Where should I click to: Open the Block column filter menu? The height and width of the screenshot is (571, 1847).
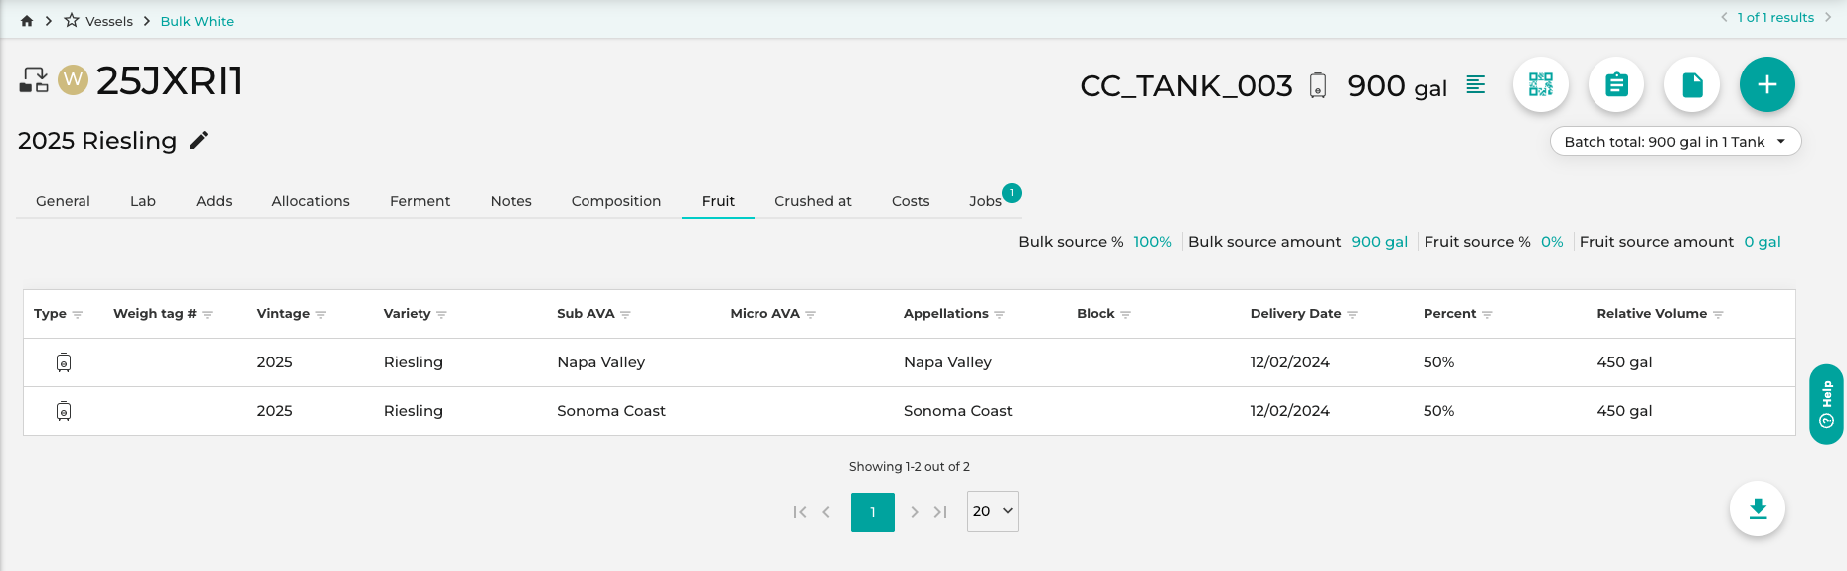[x=1126, y=314]
